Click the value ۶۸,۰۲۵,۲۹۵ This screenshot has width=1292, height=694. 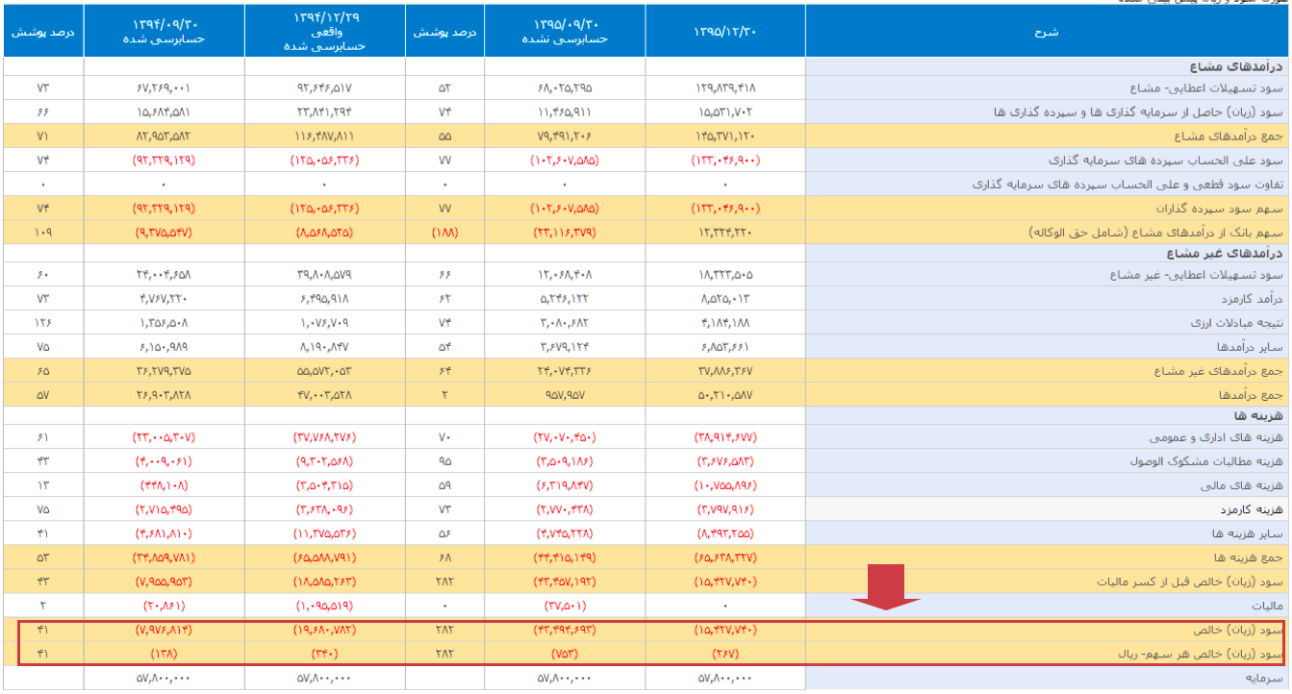[565, 87]
